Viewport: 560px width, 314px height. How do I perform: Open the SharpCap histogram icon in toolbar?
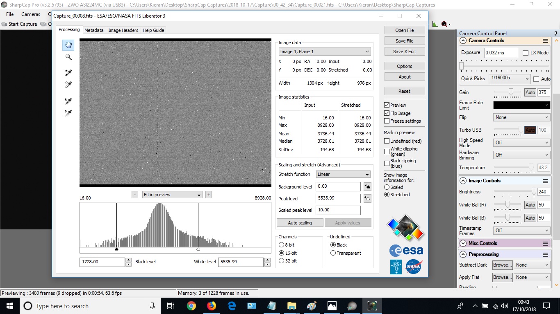[x=435, y=24]
